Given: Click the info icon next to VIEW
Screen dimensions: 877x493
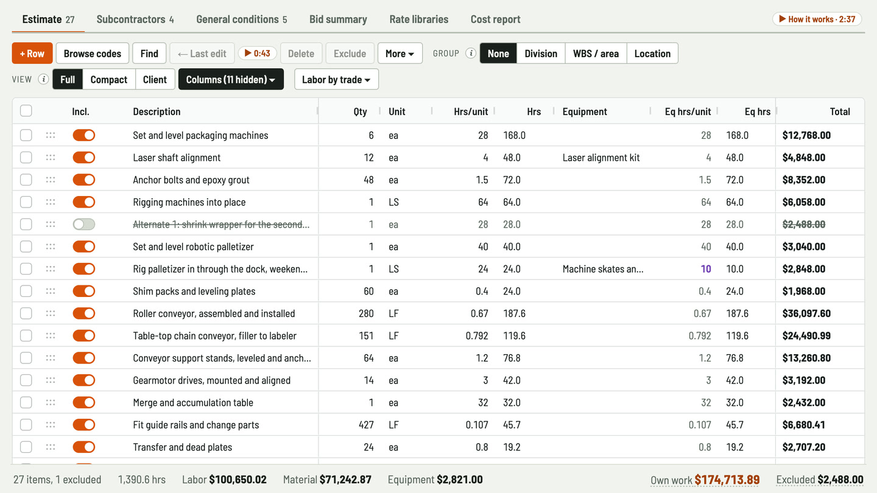Looking at the screenshot, I should tap(43, 80).
